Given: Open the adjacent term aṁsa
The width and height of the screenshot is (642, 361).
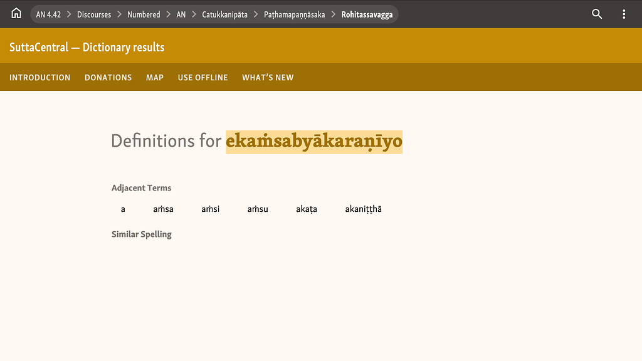Looking at the screenshot, I should (x=163, y=209).
